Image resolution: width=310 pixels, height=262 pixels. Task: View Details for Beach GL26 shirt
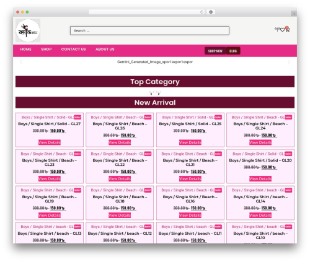point(120,142)
